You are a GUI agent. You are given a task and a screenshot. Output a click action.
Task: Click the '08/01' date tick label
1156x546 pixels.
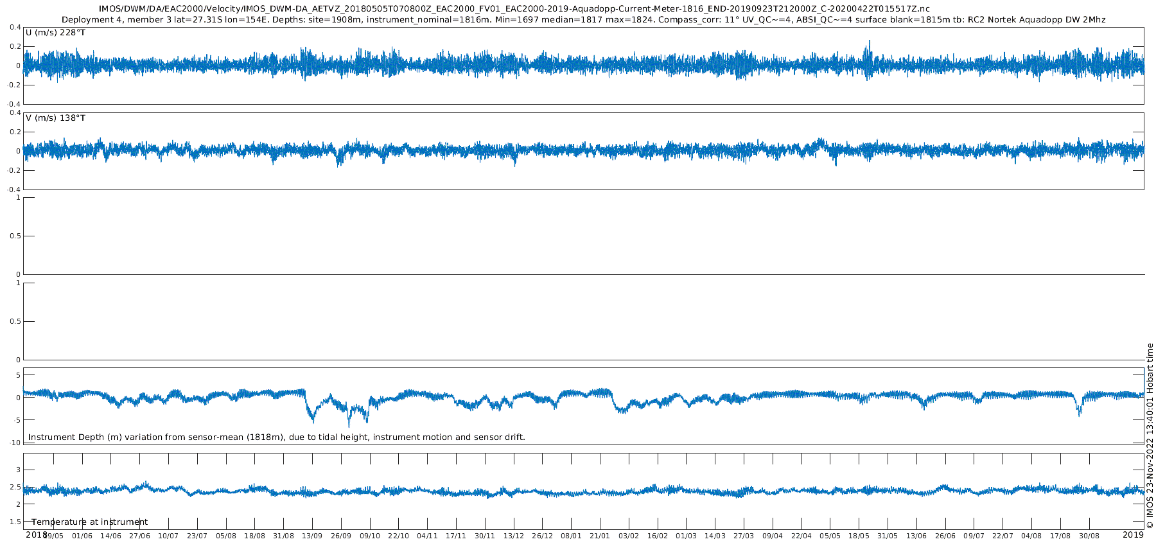pos(572,536)
